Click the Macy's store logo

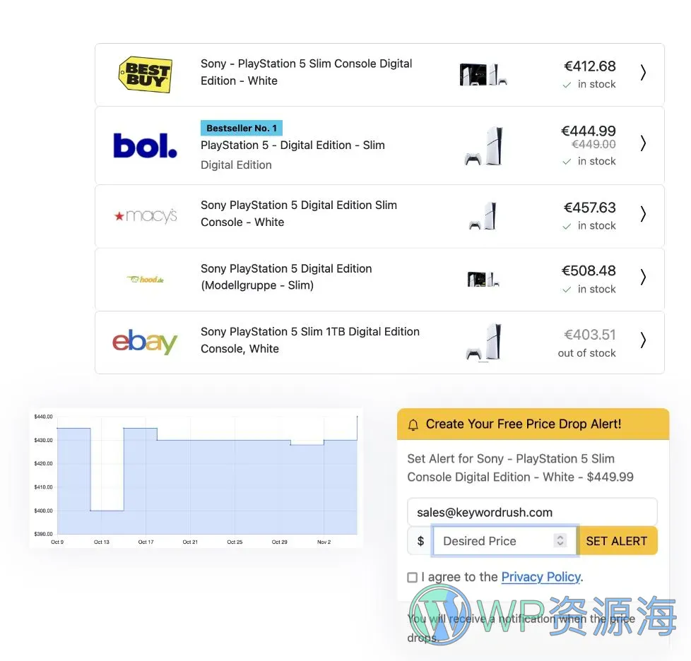pos(146,216)
